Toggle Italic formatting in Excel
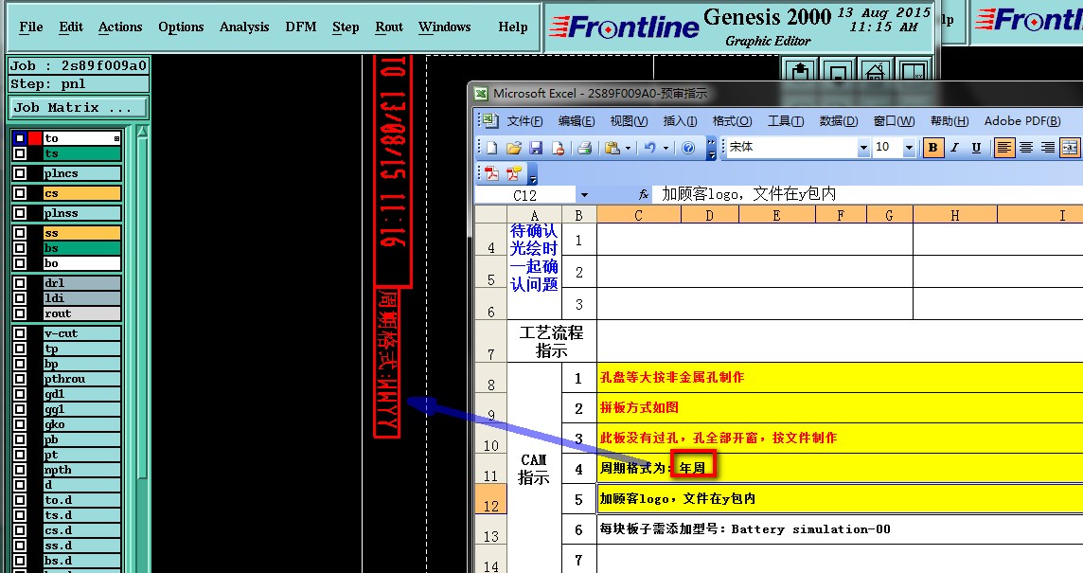 tap(954, 147)
